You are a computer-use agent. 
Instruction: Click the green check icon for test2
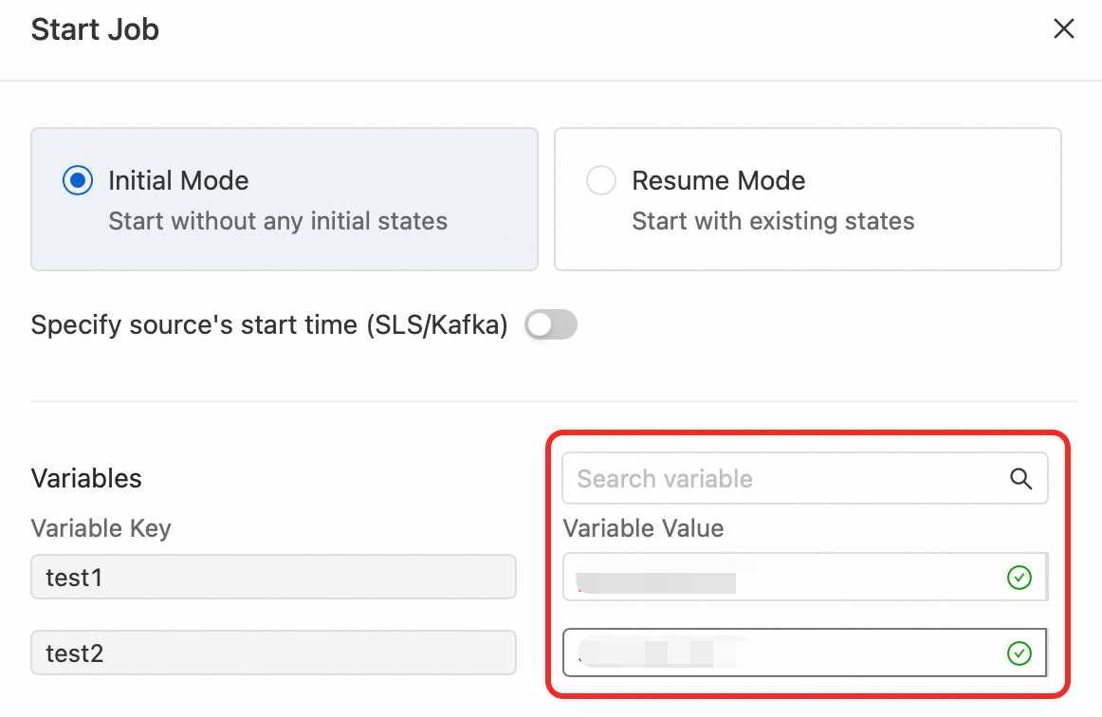[x=1019, y=653]
